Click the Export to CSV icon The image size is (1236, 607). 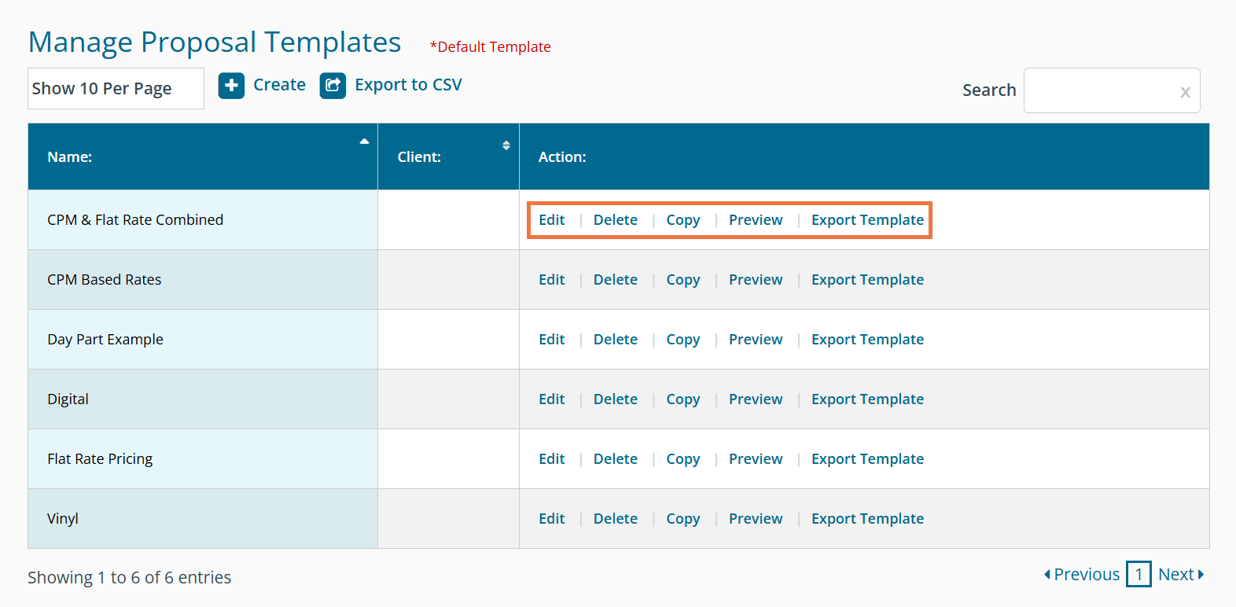pos(333,85)
